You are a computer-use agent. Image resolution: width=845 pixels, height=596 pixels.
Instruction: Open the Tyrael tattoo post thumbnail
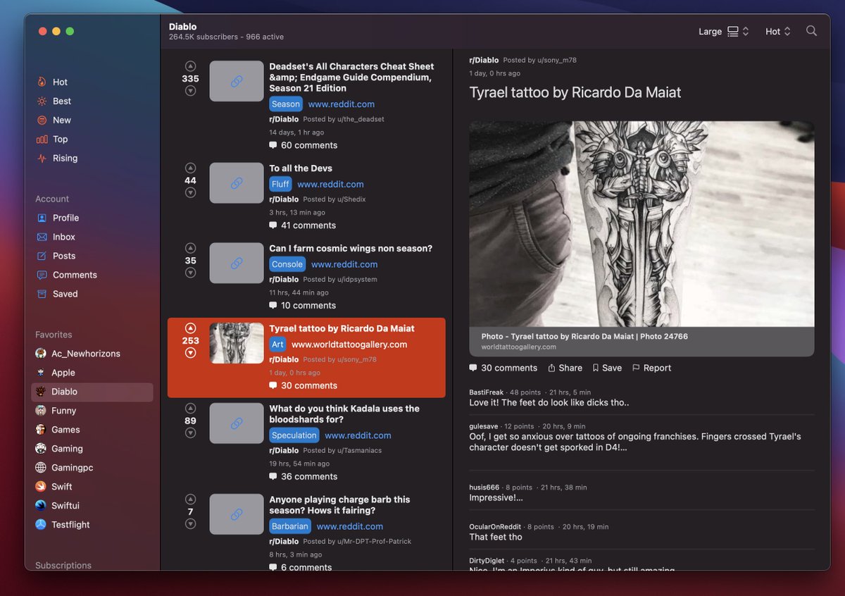(x=237, y=343)
